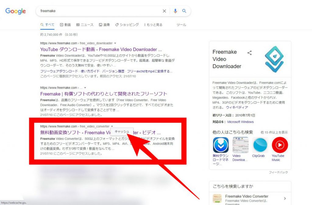312x205 pixels.
Task: Click the フィードバック link
Action: [278, 172]
